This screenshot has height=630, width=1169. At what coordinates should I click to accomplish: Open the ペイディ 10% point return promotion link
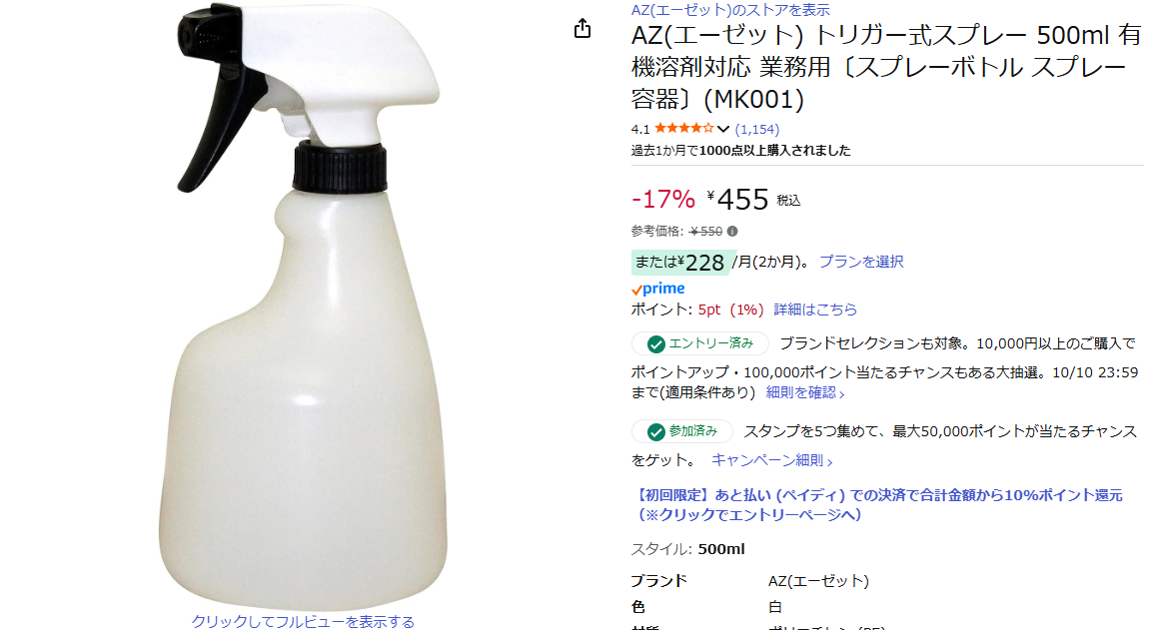877,505
